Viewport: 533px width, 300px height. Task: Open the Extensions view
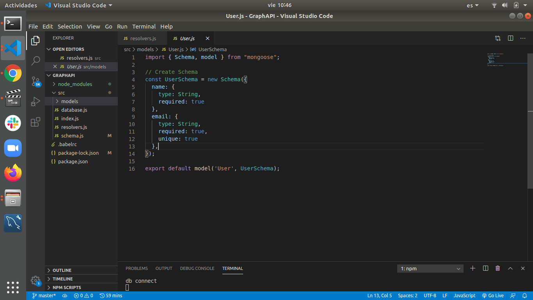pyautogui.click(x=36, y=122)
